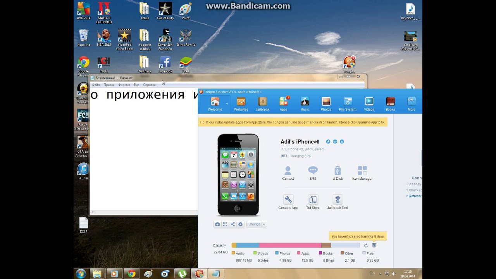Screen dimensions: 496x279
Task: Select the Tongbu desktop shortcut
Action: [349, 64]
